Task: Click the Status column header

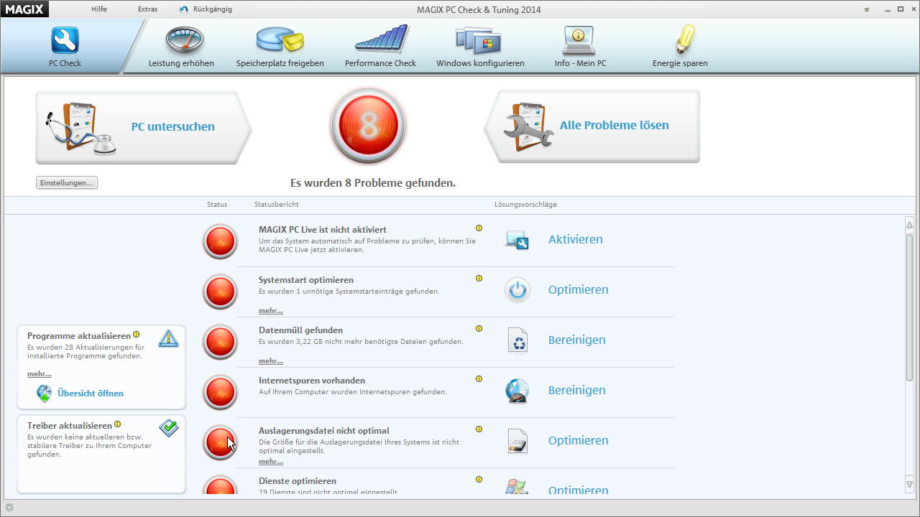Action: pos(217,205)
